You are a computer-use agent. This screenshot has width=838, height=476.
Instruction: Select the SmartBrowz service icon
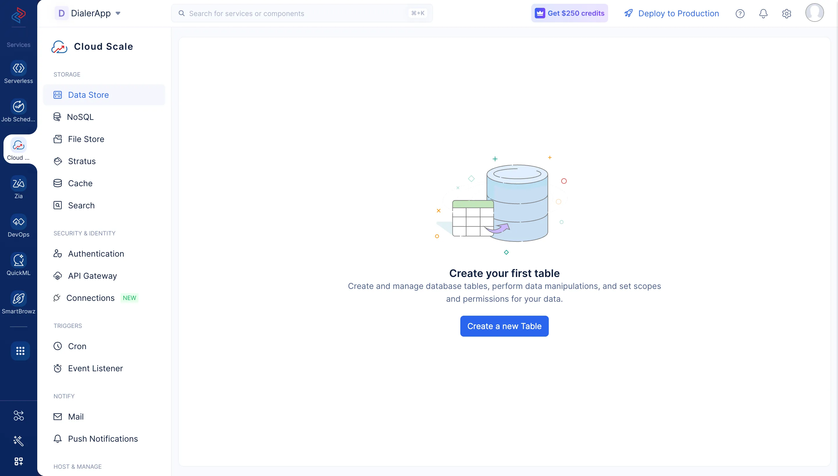(18, 302)
